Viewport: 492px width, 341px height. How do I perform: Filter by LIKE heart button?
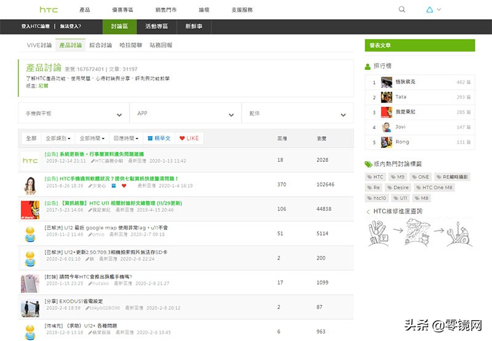pyautogui.click(x=189, y=138)
